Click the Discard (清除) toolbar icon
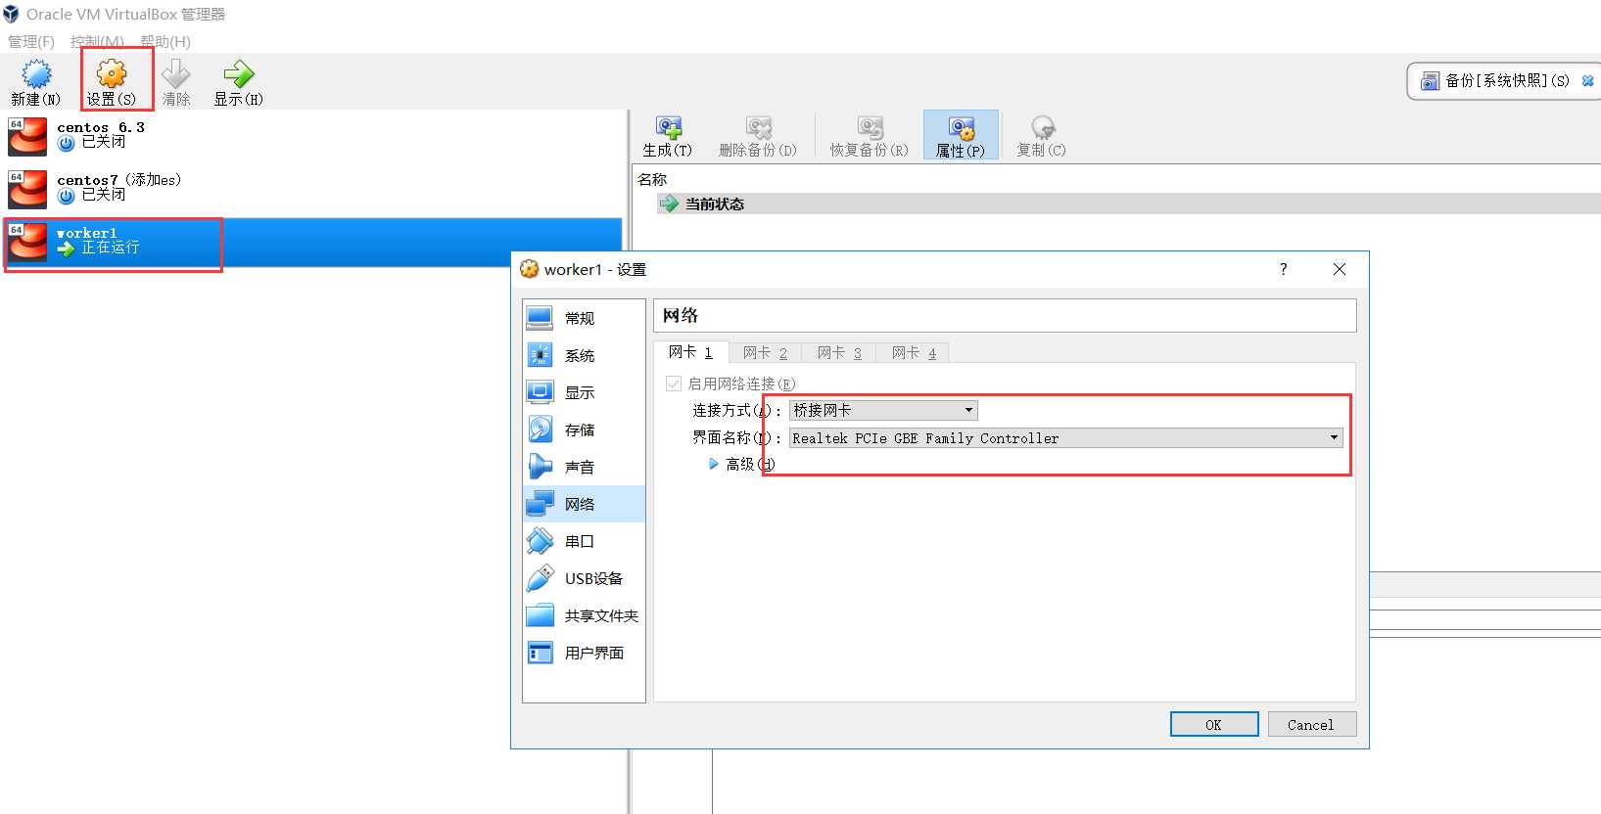The width and height of the screenshot is (1601, 814). pos(176,74)
